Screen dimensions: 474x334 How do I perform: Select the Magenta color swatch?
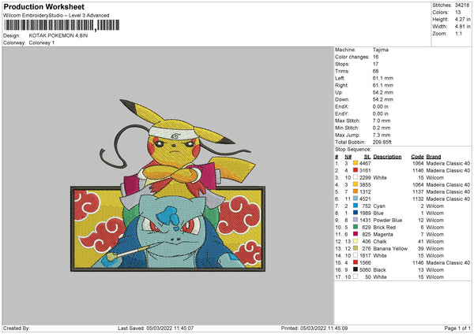(x=355, y=234)
